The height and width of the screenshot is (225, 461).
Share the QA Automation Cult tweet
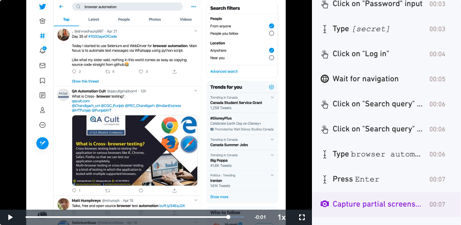[174, 191]
